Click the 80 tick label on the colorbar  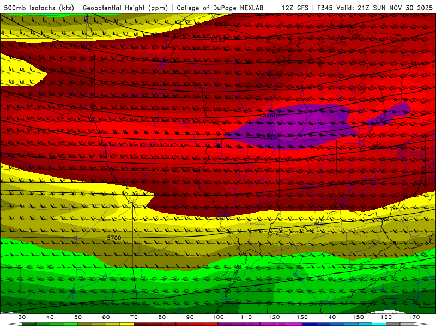pyautogui.click(x=162, y=317)
